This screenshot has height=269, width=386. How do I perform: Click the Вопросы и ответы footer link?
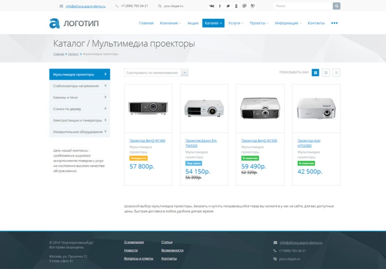(138, 258)
